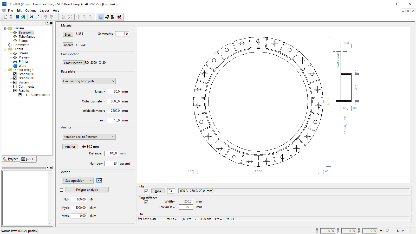This screenshot has height=234, width=416.
Task: Open the Options menu
Action: tap(31, 11)
